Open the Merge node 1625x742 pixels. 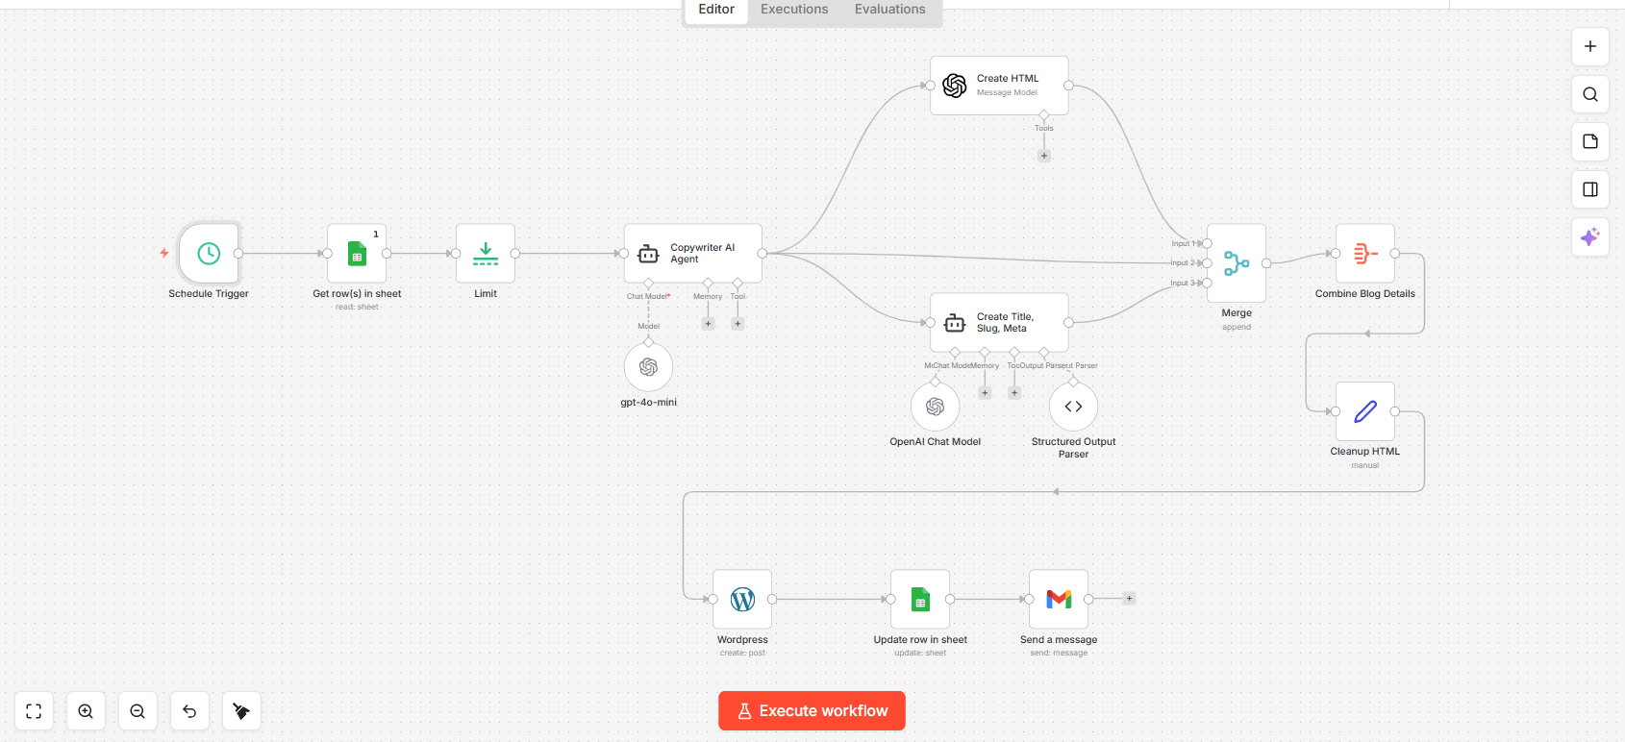[1237, 263]
